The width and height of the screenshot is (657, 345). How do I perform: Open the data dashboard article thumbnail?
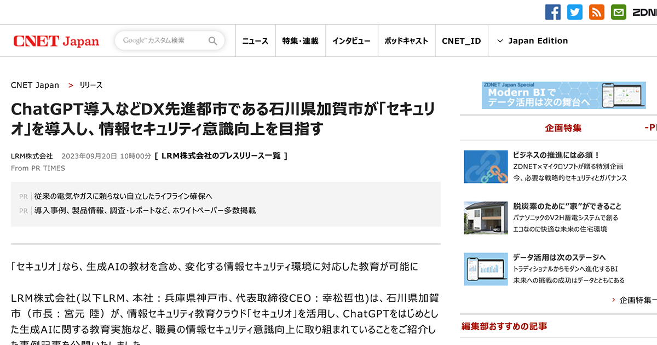tap(486, 269)
